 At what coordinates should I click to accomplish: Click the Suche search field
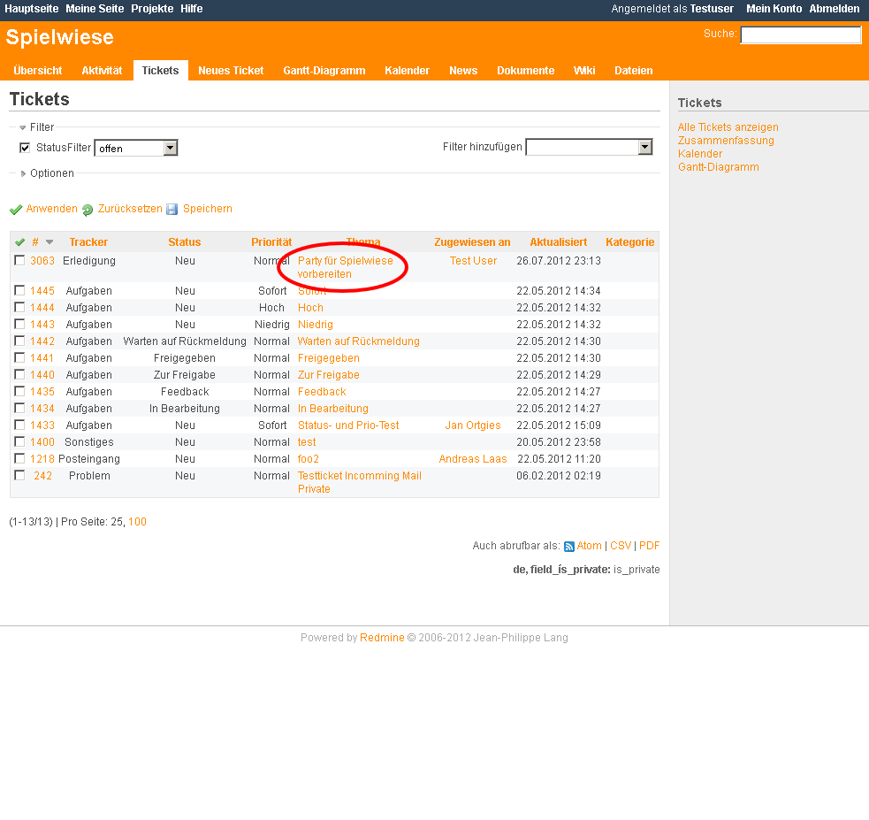[800, 35]
